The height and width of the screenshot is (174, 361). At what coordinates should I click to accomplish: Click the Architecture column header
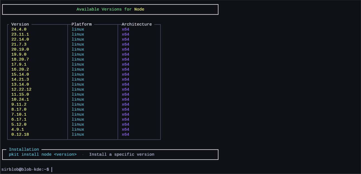tap(137, 24)
